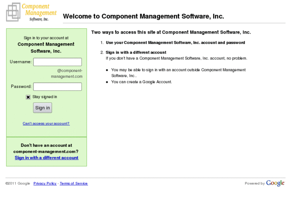Open Sign in with a different account link

coord(46,158)
